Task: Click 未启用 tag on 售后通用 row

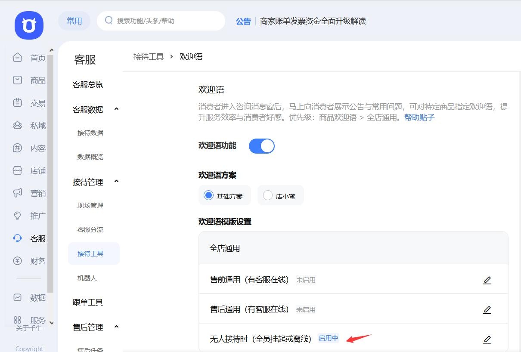Action: [x=306, y=310]
